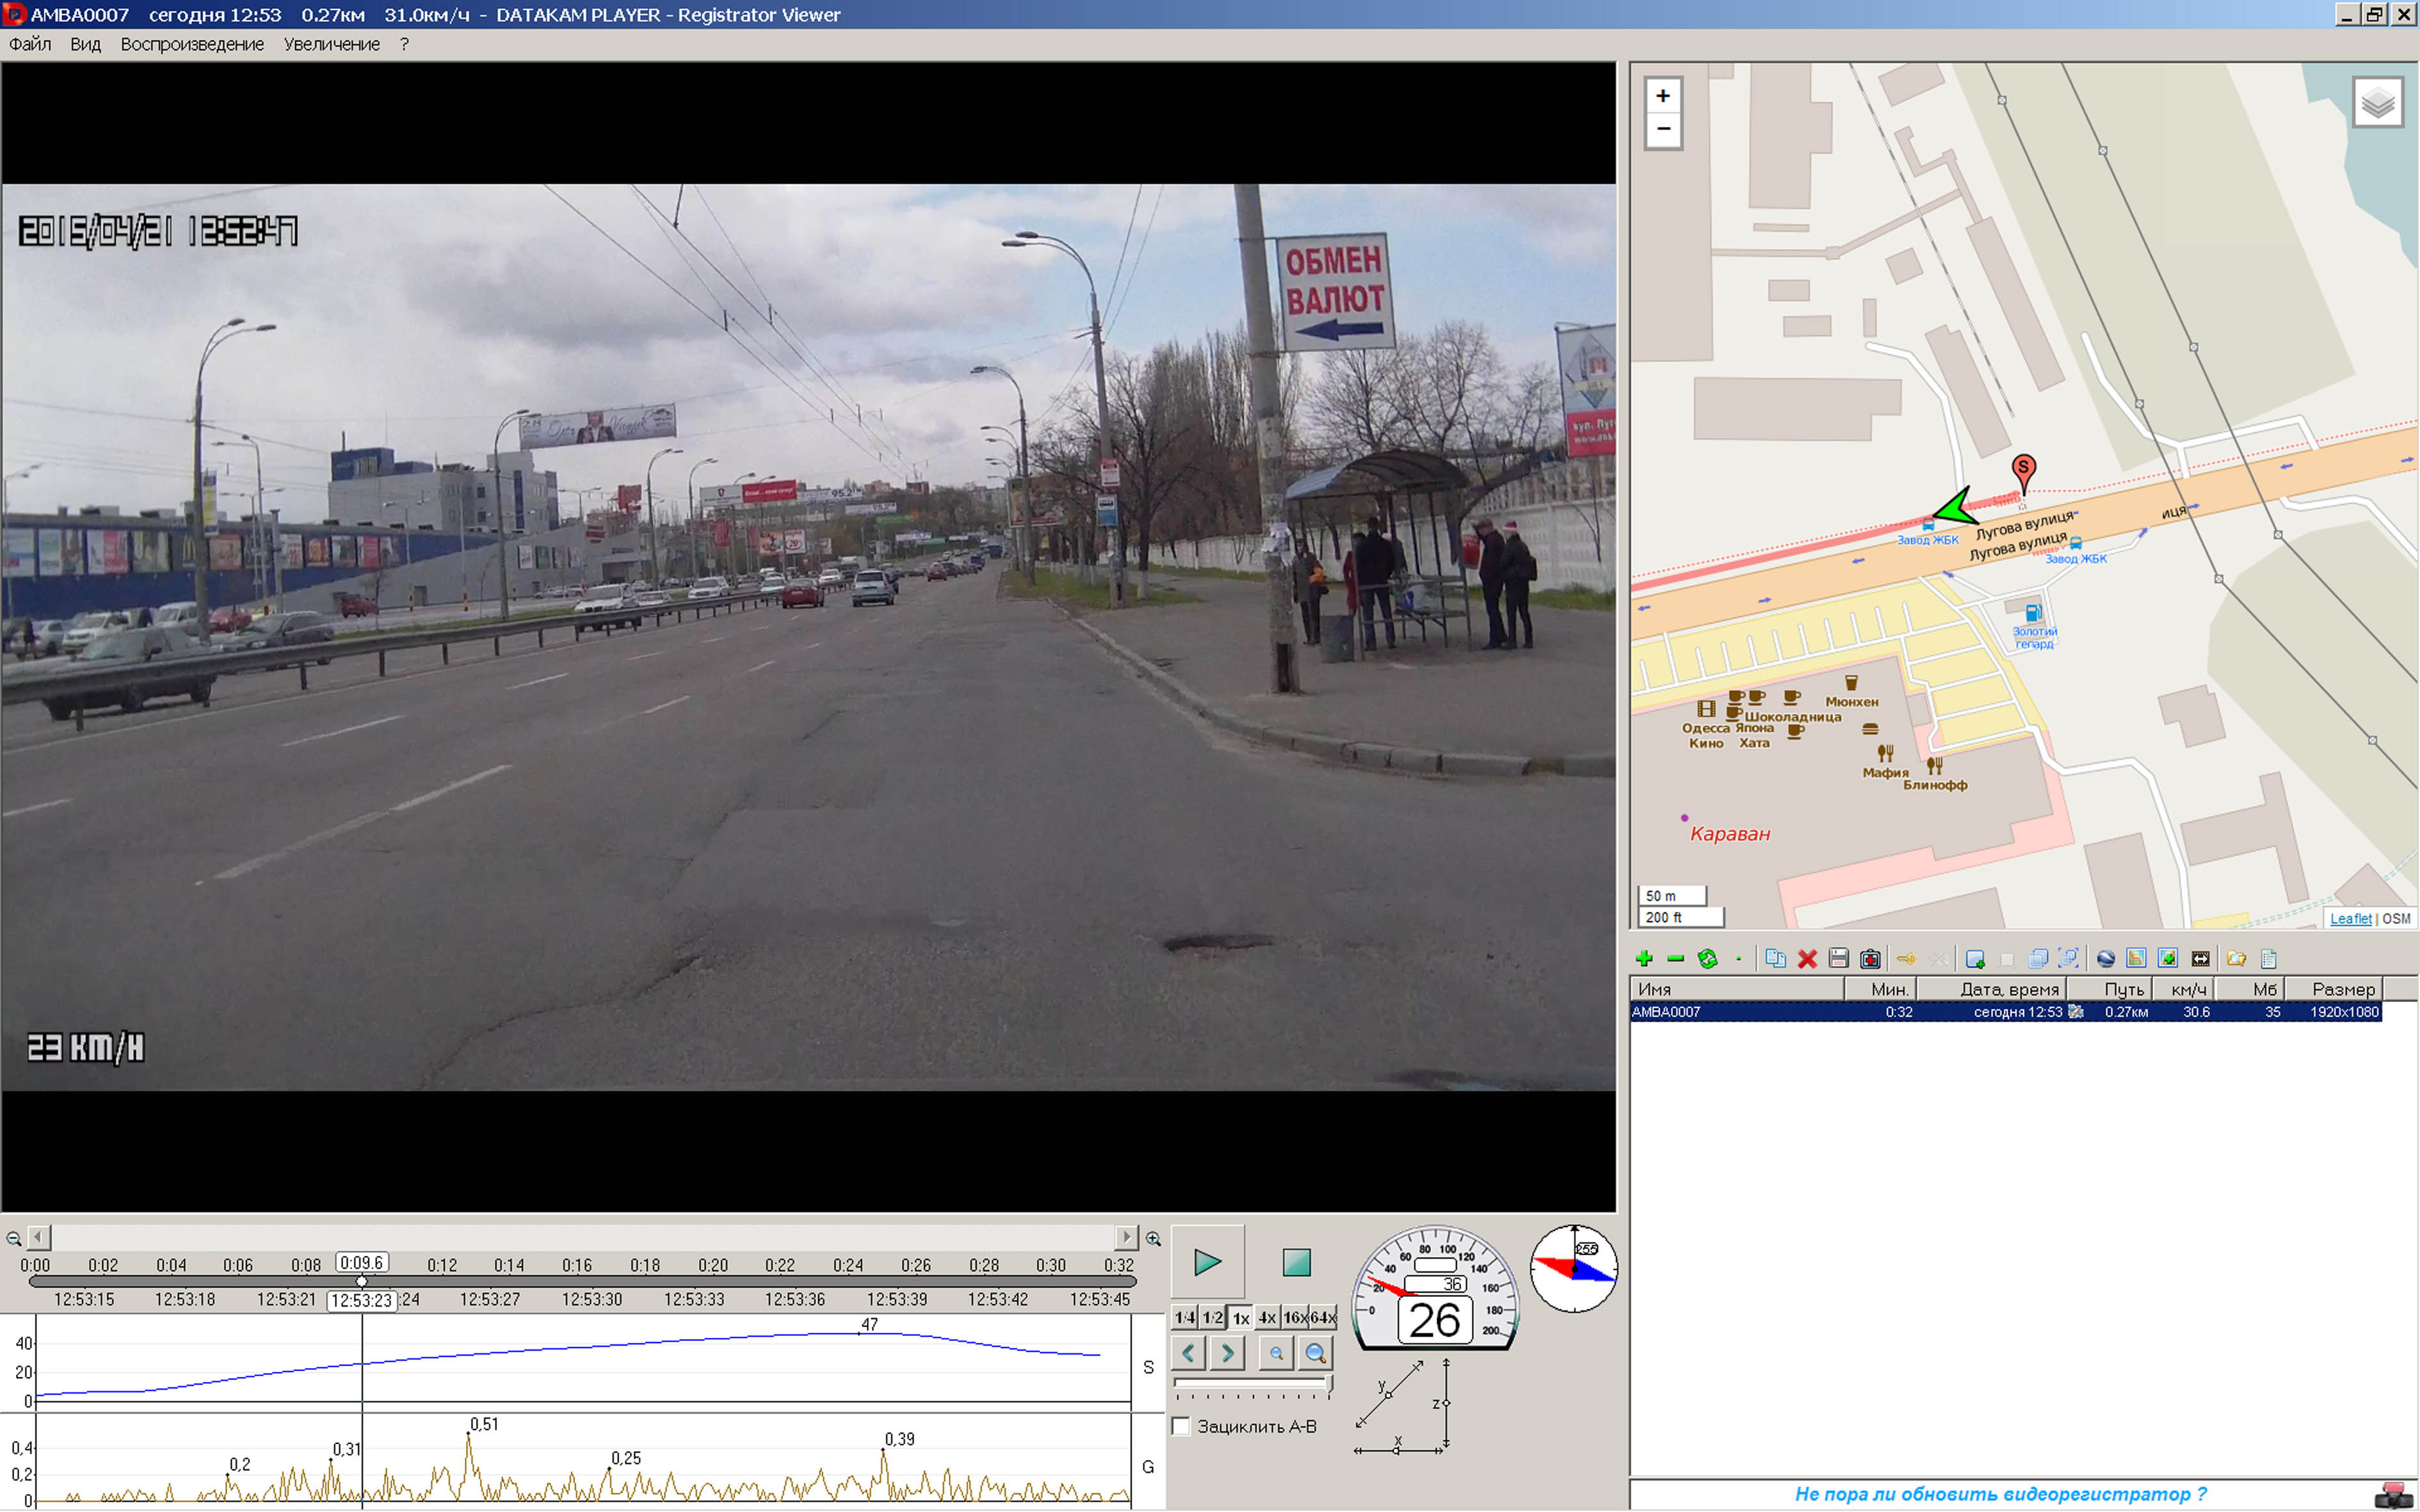The image size is (2420, 1512).
Task: Click the green plus add-file icon
Action: [1644, 959]
